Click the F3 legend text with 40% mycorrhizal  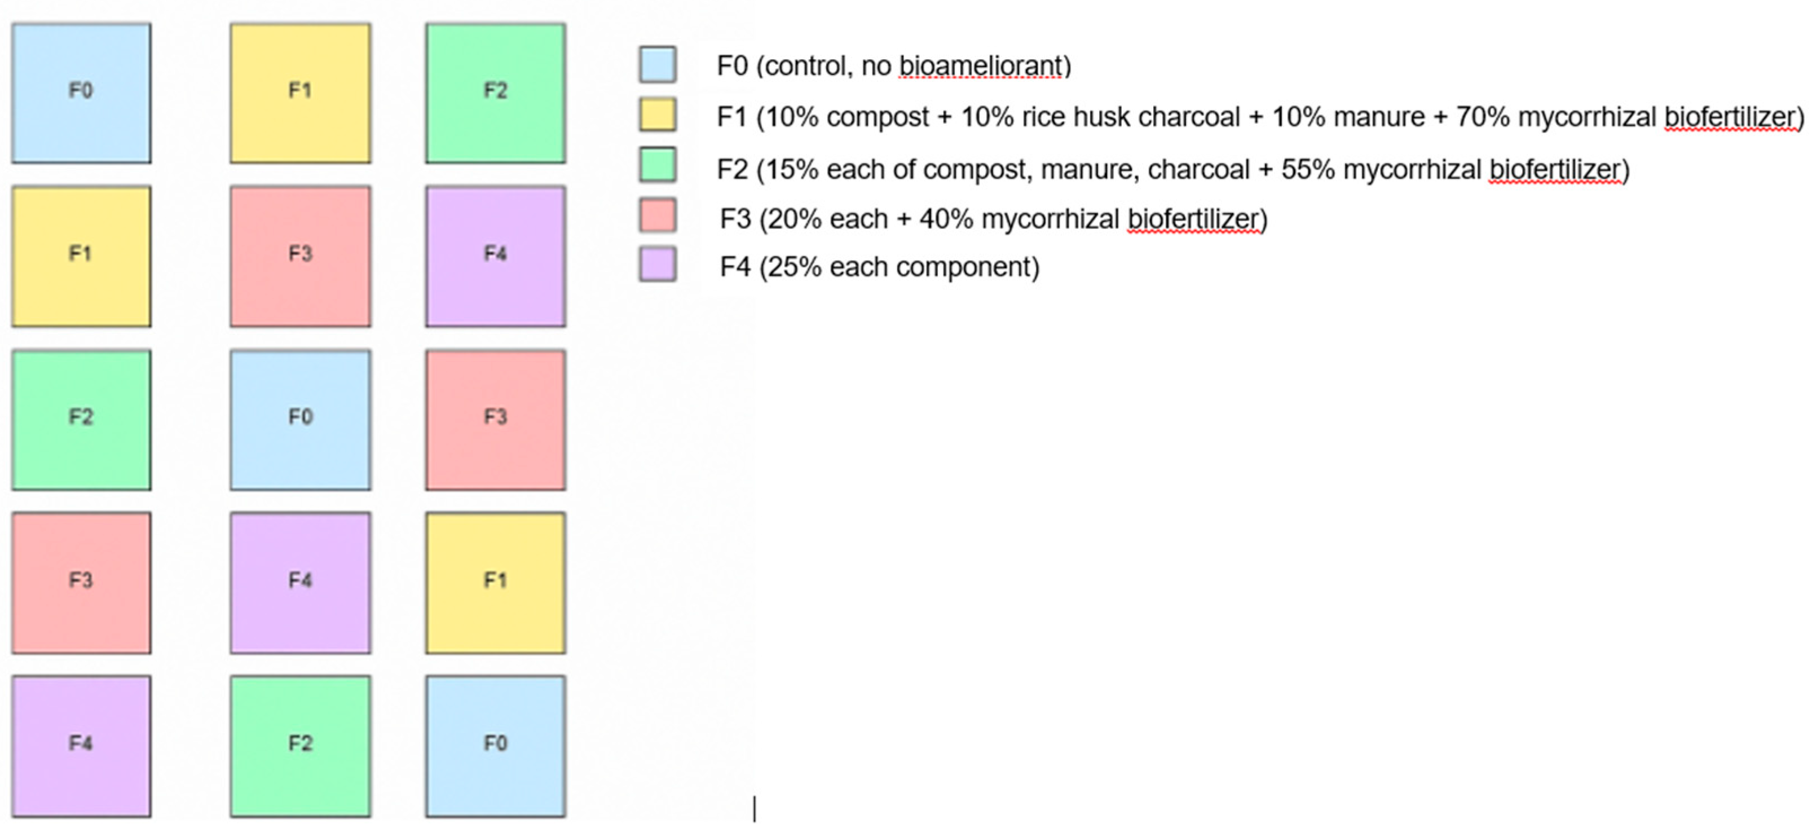tap(993, 219)
